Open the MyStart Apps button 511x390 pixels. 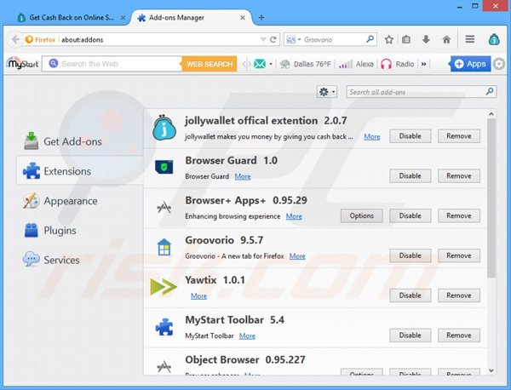click(x=470, y=64)
